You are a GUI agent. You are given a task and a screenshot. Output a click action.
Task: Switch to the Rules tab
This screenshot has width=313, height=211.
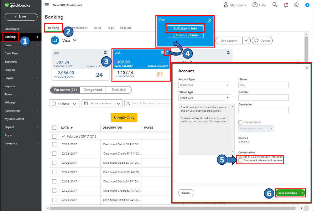point(97,28)
